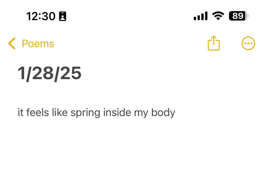Tap the ID badge icon beside the time
Viewport: 269px width, 183px height.
(62, 16)
